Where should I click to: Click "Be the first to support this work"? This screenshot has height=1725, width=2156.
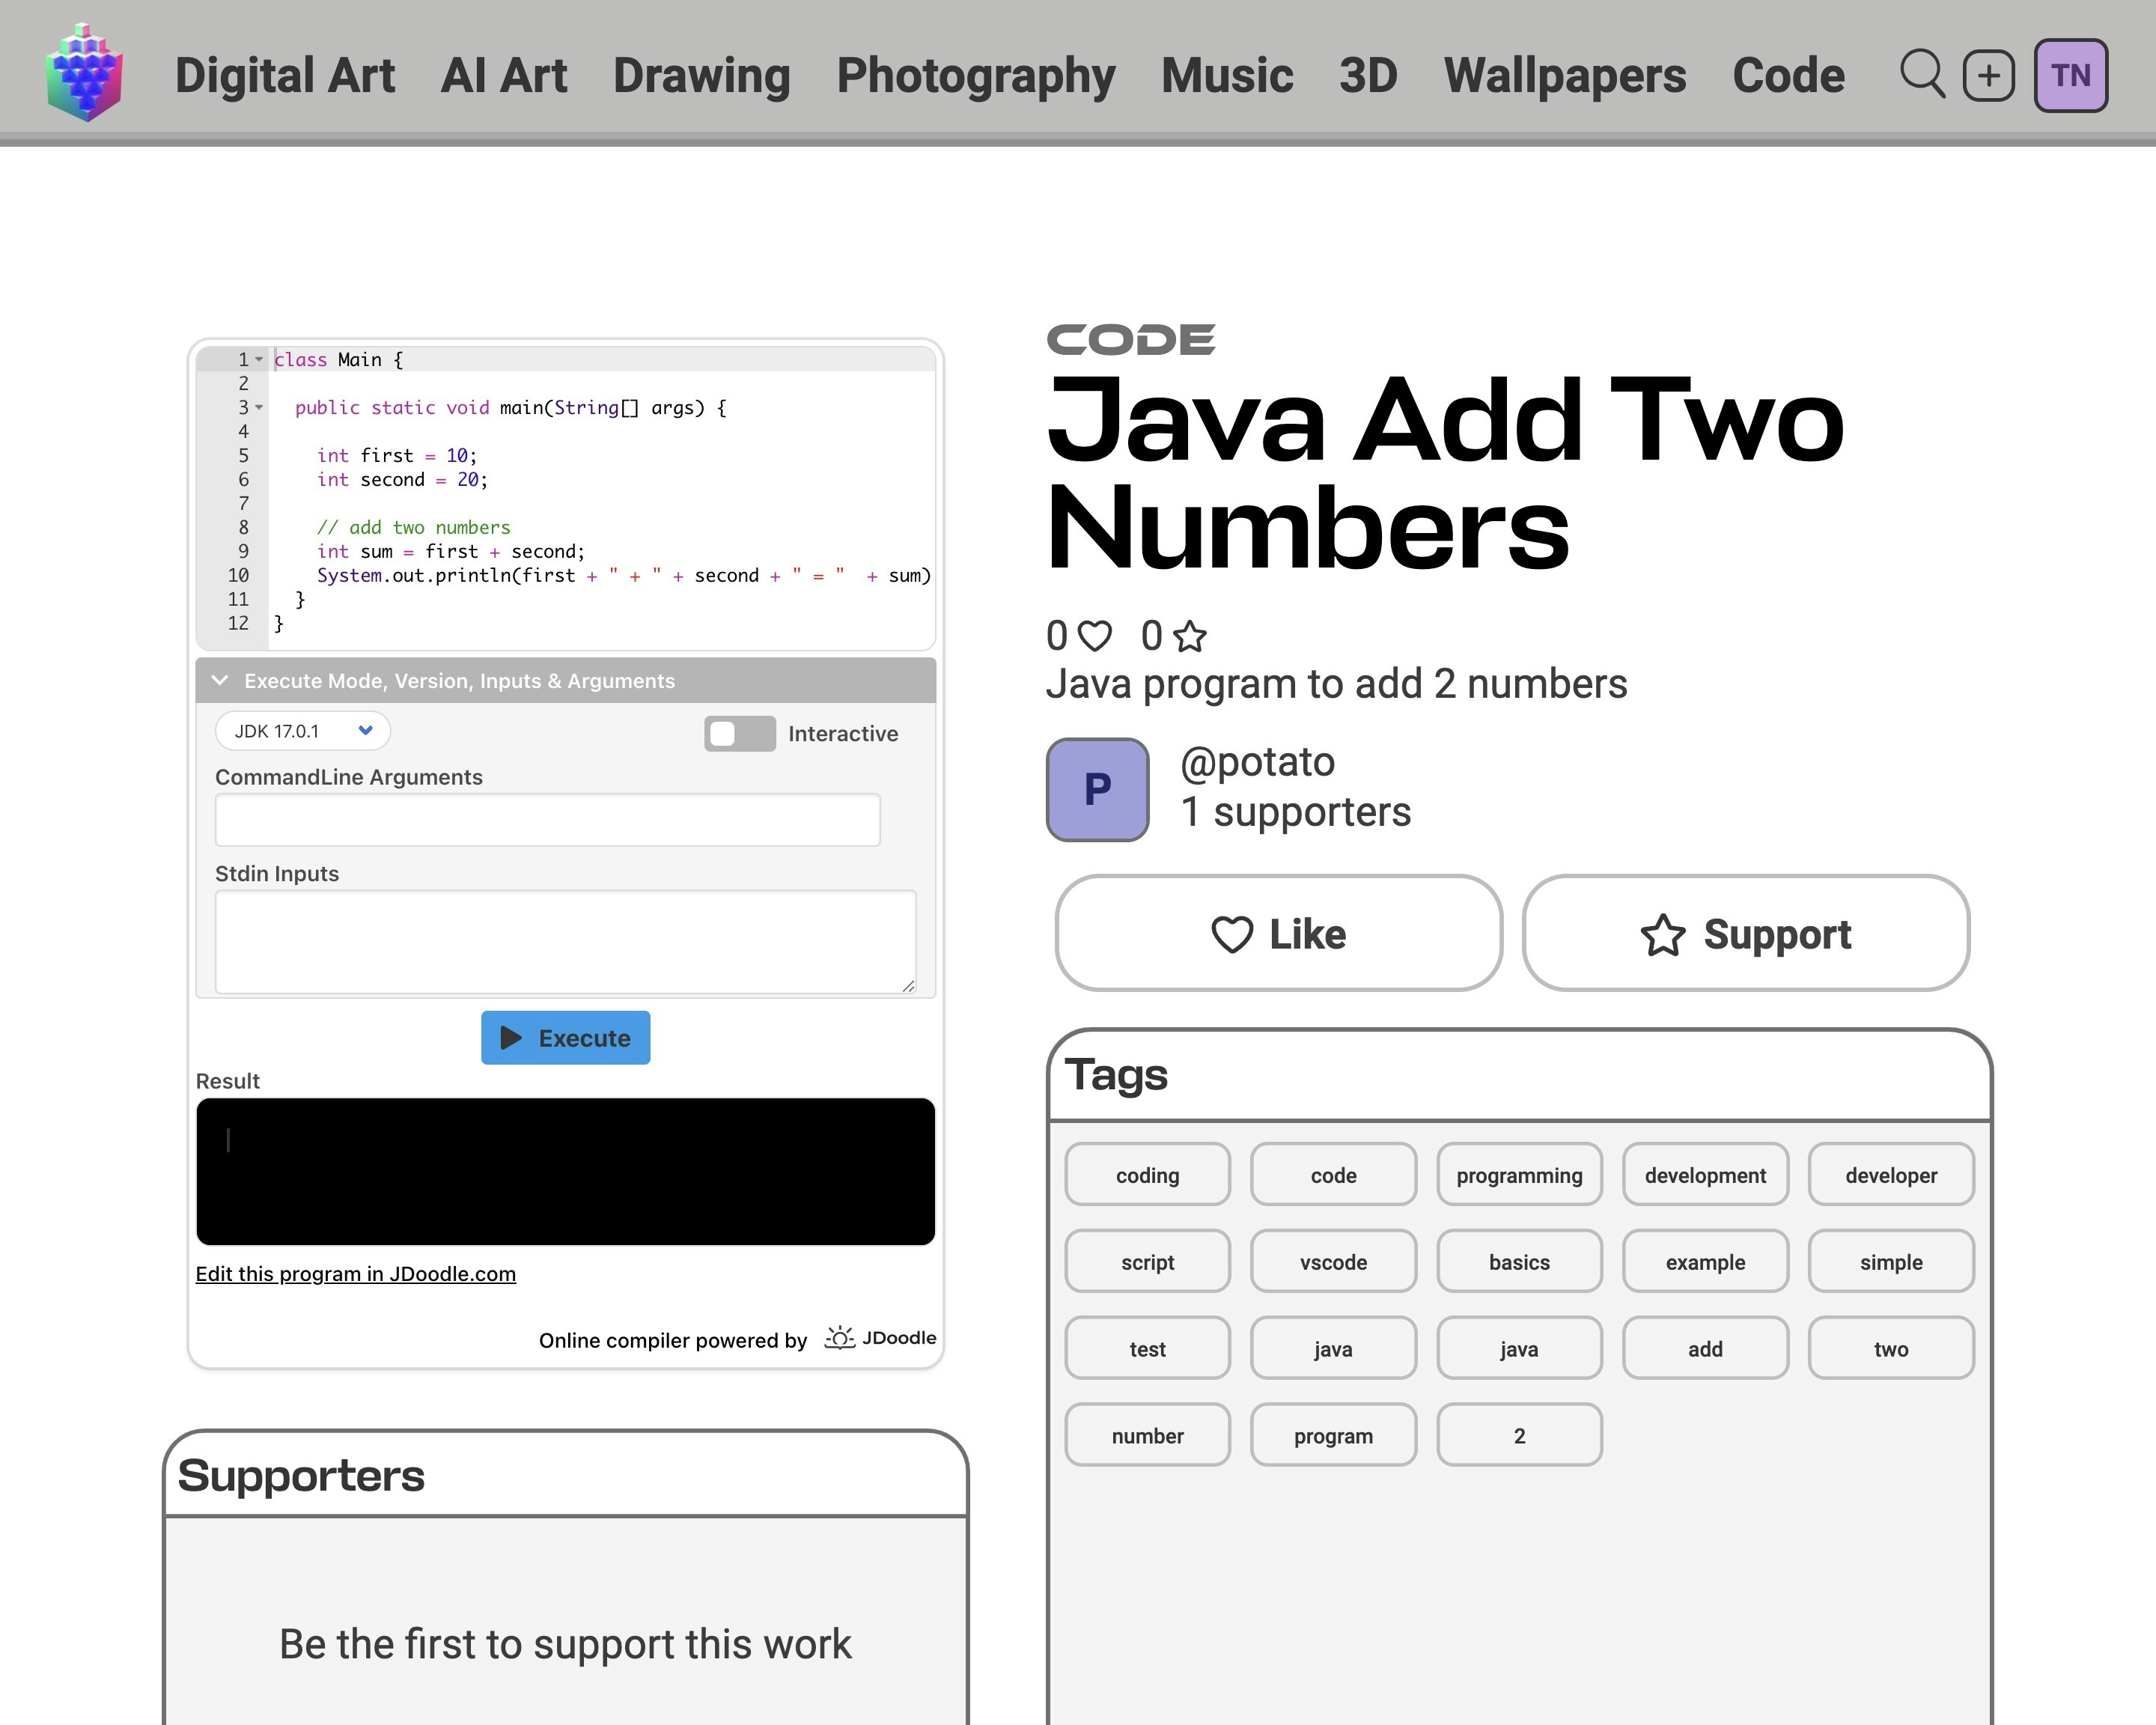tap(565, 1644)
